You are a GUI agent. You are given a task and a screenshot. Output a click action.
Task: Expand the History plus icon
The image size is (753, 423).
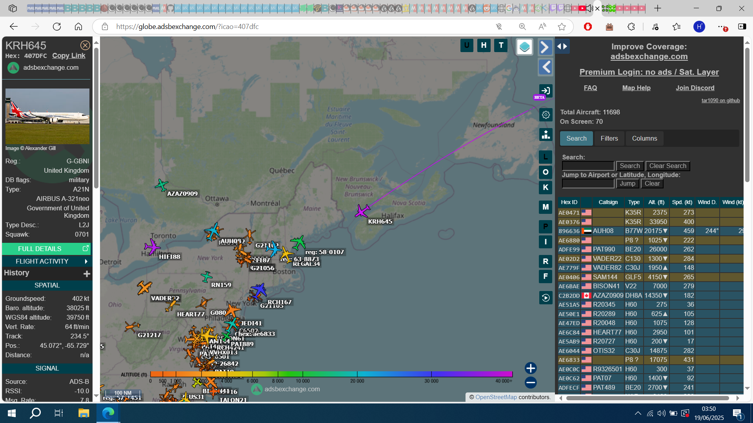coord(87,273)
